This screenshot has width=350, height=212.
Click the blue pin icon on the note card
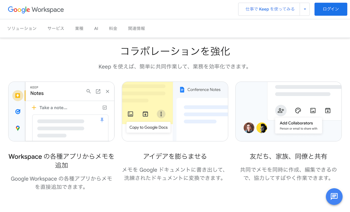click(x=102, y=120)
